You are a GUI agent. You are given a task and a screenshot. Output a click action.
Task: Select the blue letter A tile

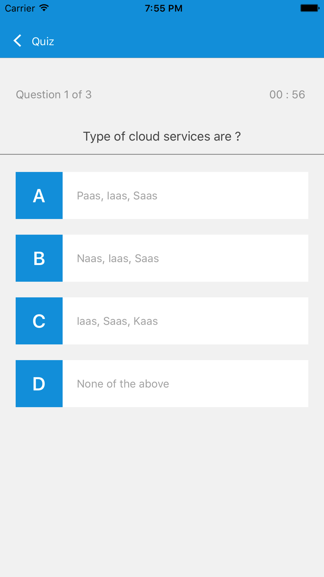pos(39,195)
